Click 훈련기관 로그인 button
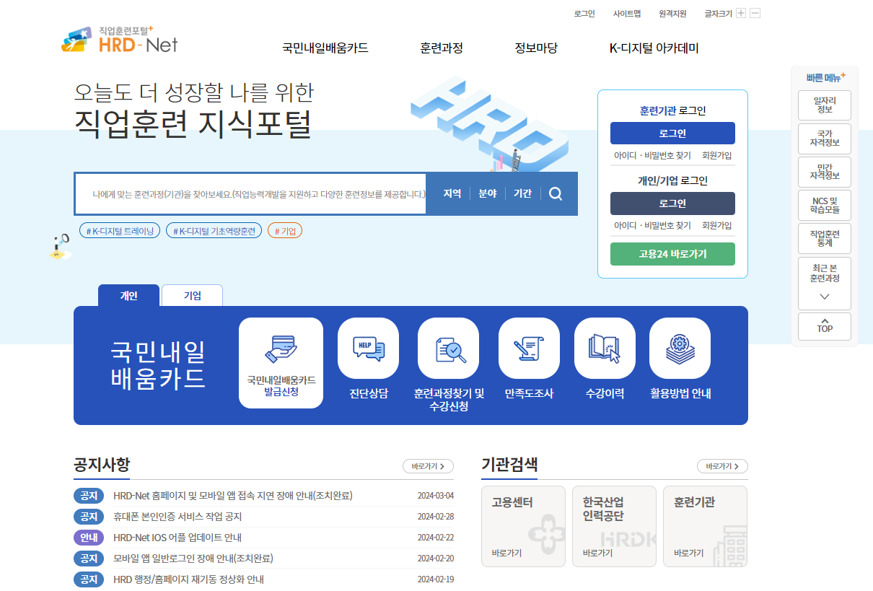This screenshot has height=591, width=873. [672, 133]
